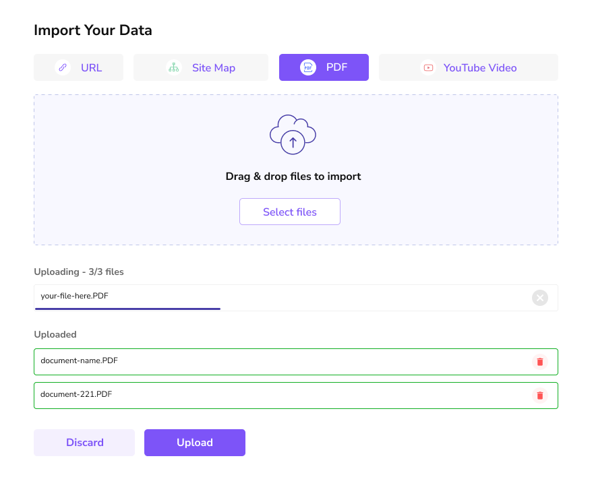Click the YouTube play icon
The height and width of the screenshot is (504, 592).
(427, 67)
